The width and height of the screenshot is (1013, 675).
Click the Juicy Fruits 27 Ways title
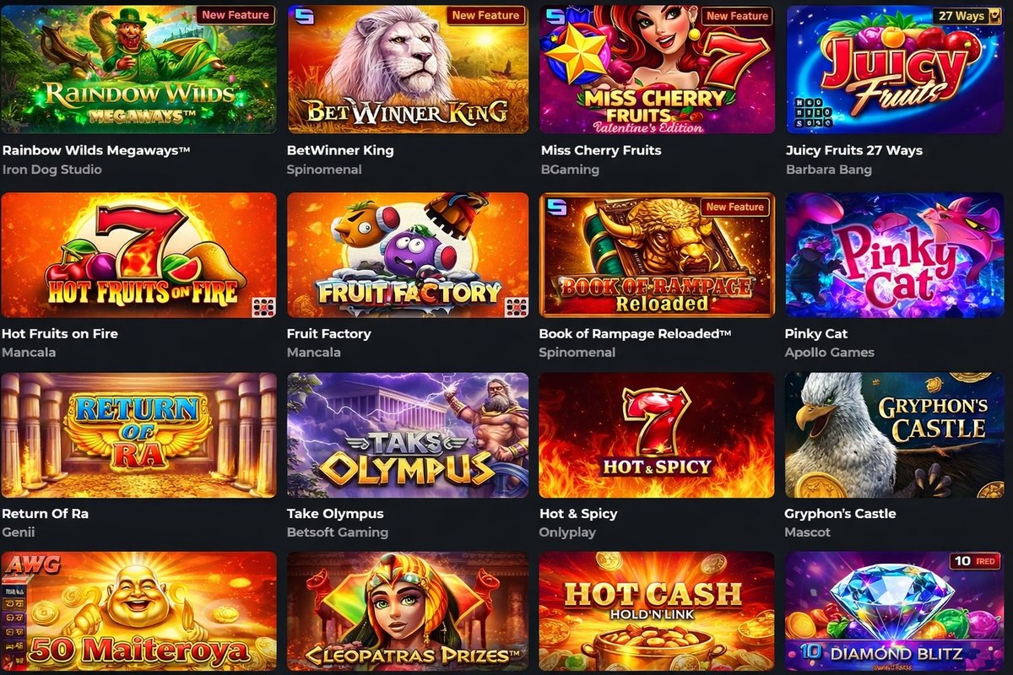point(853,150)
